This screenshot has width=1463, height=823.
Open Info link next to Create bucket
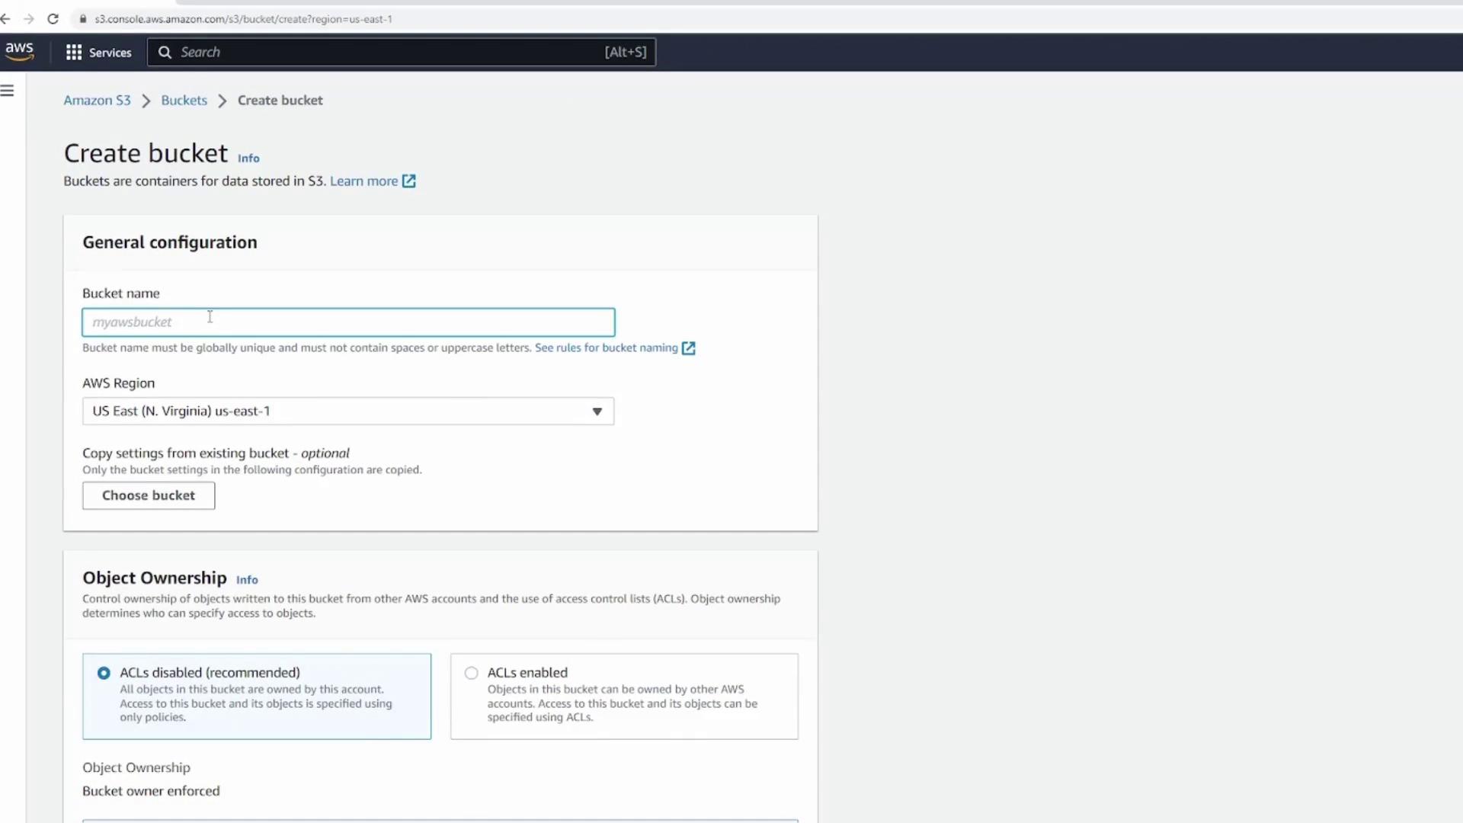248,159
